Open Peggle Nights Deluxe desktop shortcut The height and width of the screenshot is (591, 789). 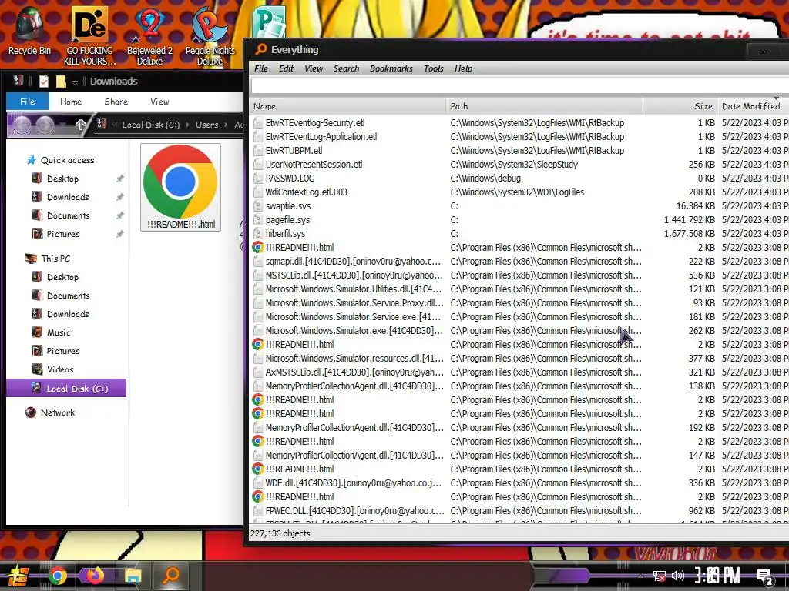[210, 36]
